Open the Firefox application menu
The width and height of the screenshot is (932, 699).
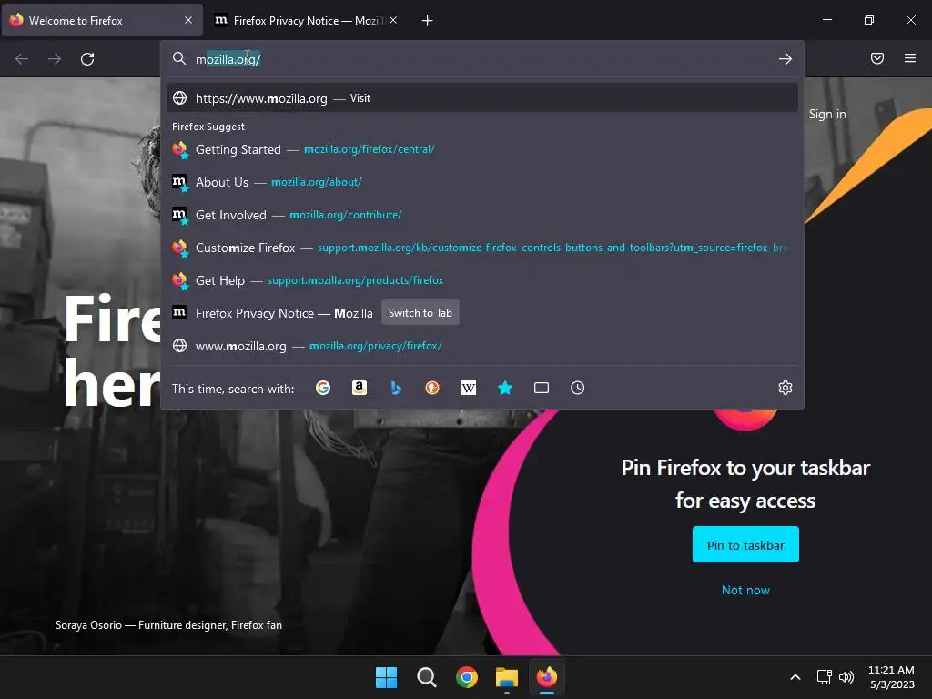(910, 58)
